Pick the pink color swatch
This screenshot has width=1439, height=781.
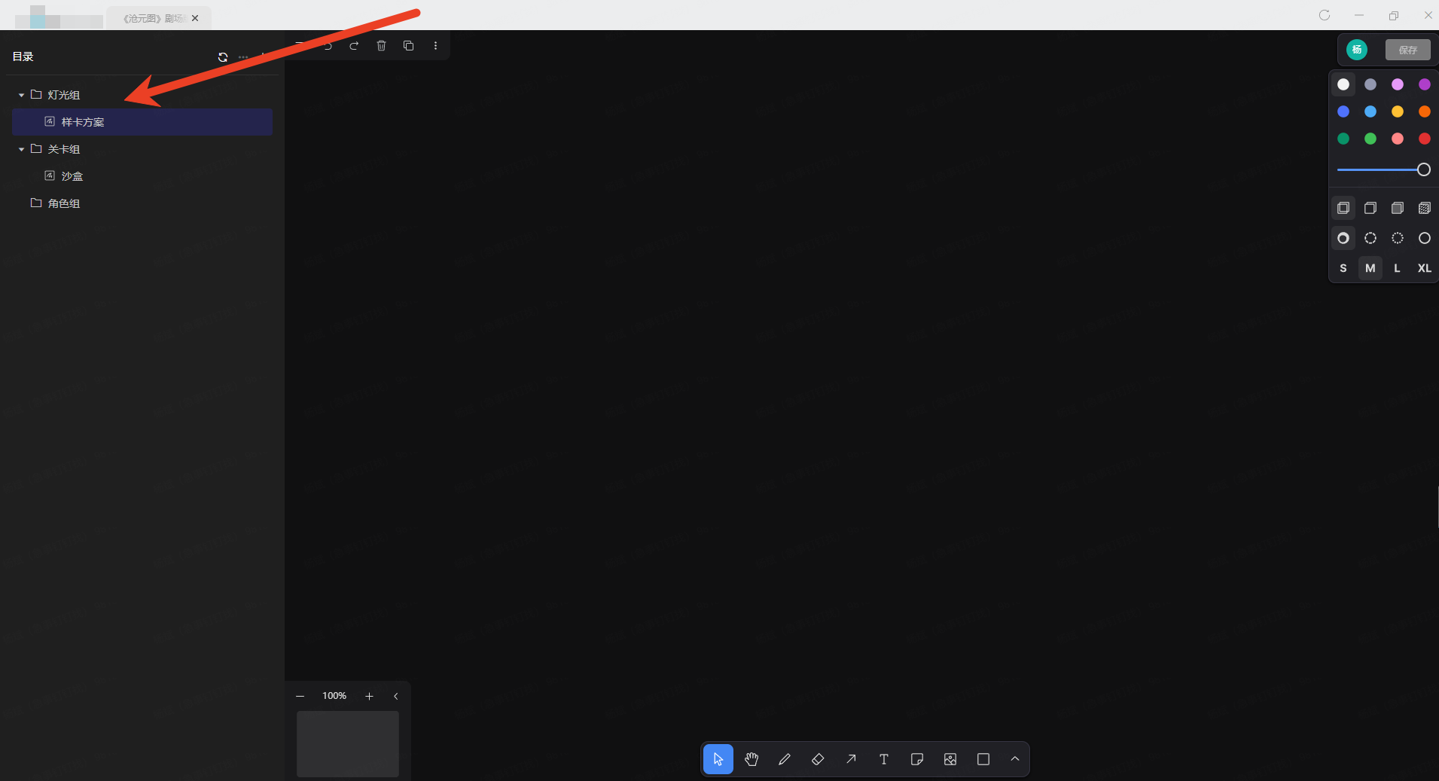pyautogui.click(x=1398, y=139)
